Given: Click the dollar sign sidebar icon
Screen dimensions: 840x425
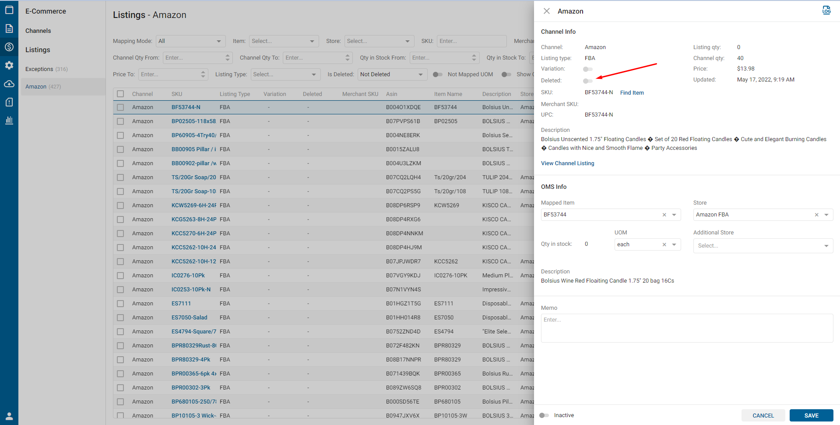Looking at the screenshot, I should (x=9, y=47).
